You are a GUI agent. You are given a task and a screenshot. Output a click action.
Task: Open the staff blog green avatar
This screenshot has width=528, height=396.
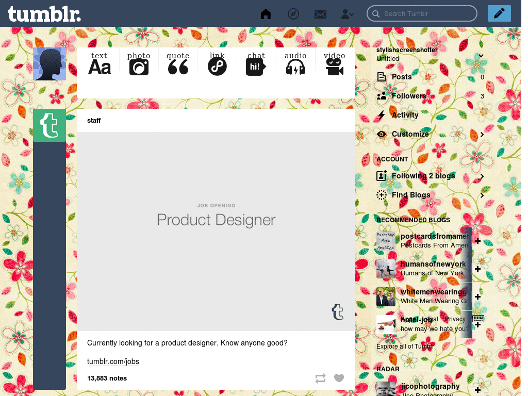[x=49, y=125]
